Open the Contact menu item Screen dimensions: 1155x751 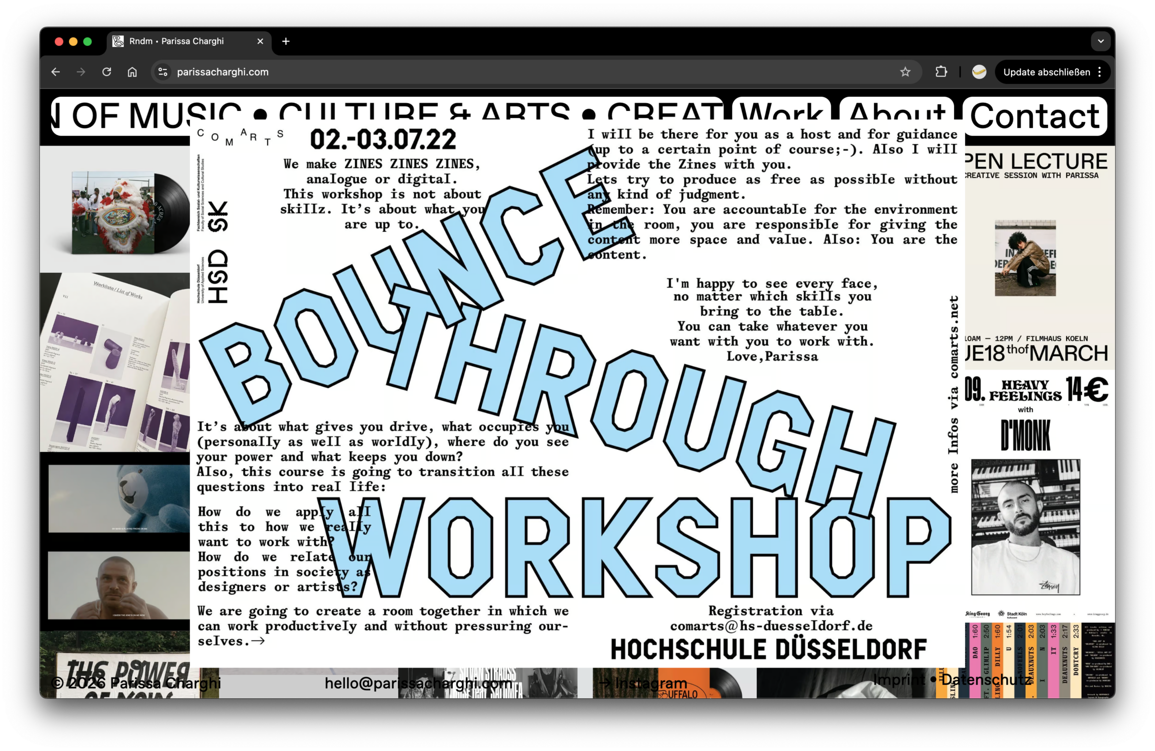(1035, 116)
